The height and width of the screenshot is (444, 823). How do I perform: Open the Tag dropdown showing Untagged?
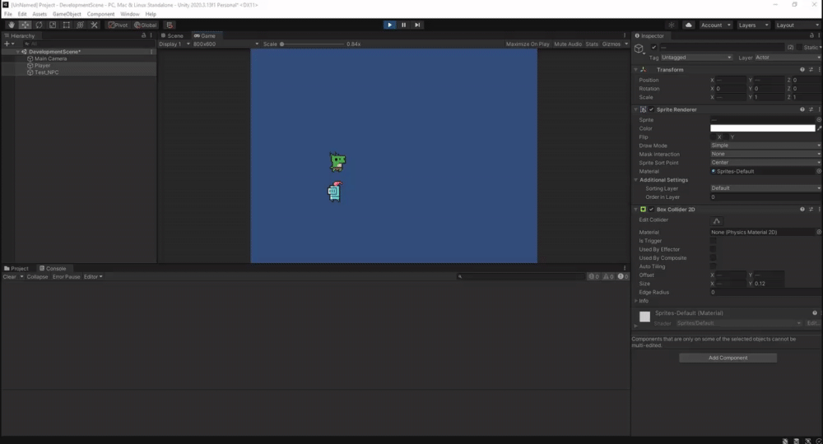696,57
